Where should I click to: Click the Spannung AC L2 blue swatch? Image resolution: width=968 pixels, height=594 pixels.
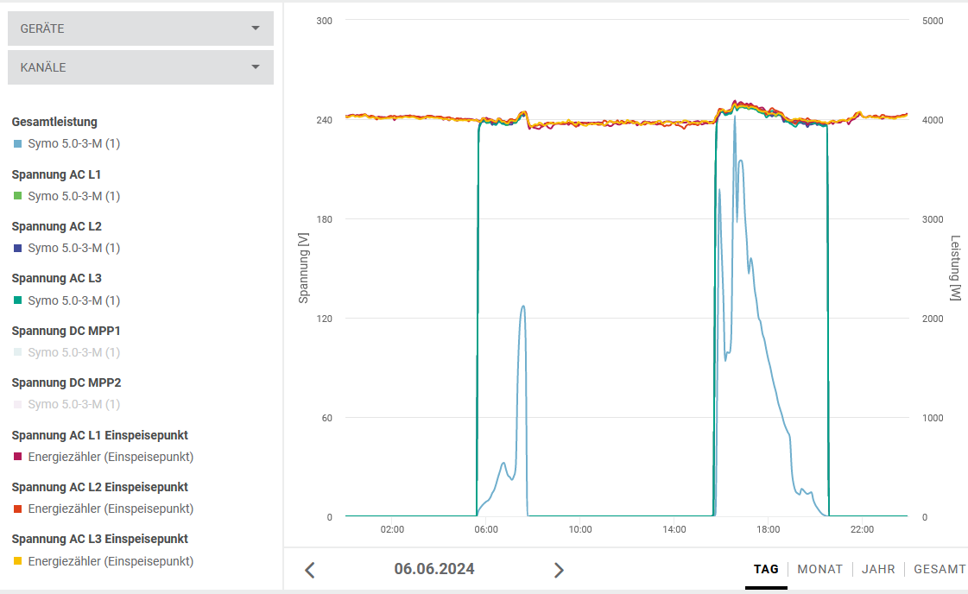pos(18,248)
